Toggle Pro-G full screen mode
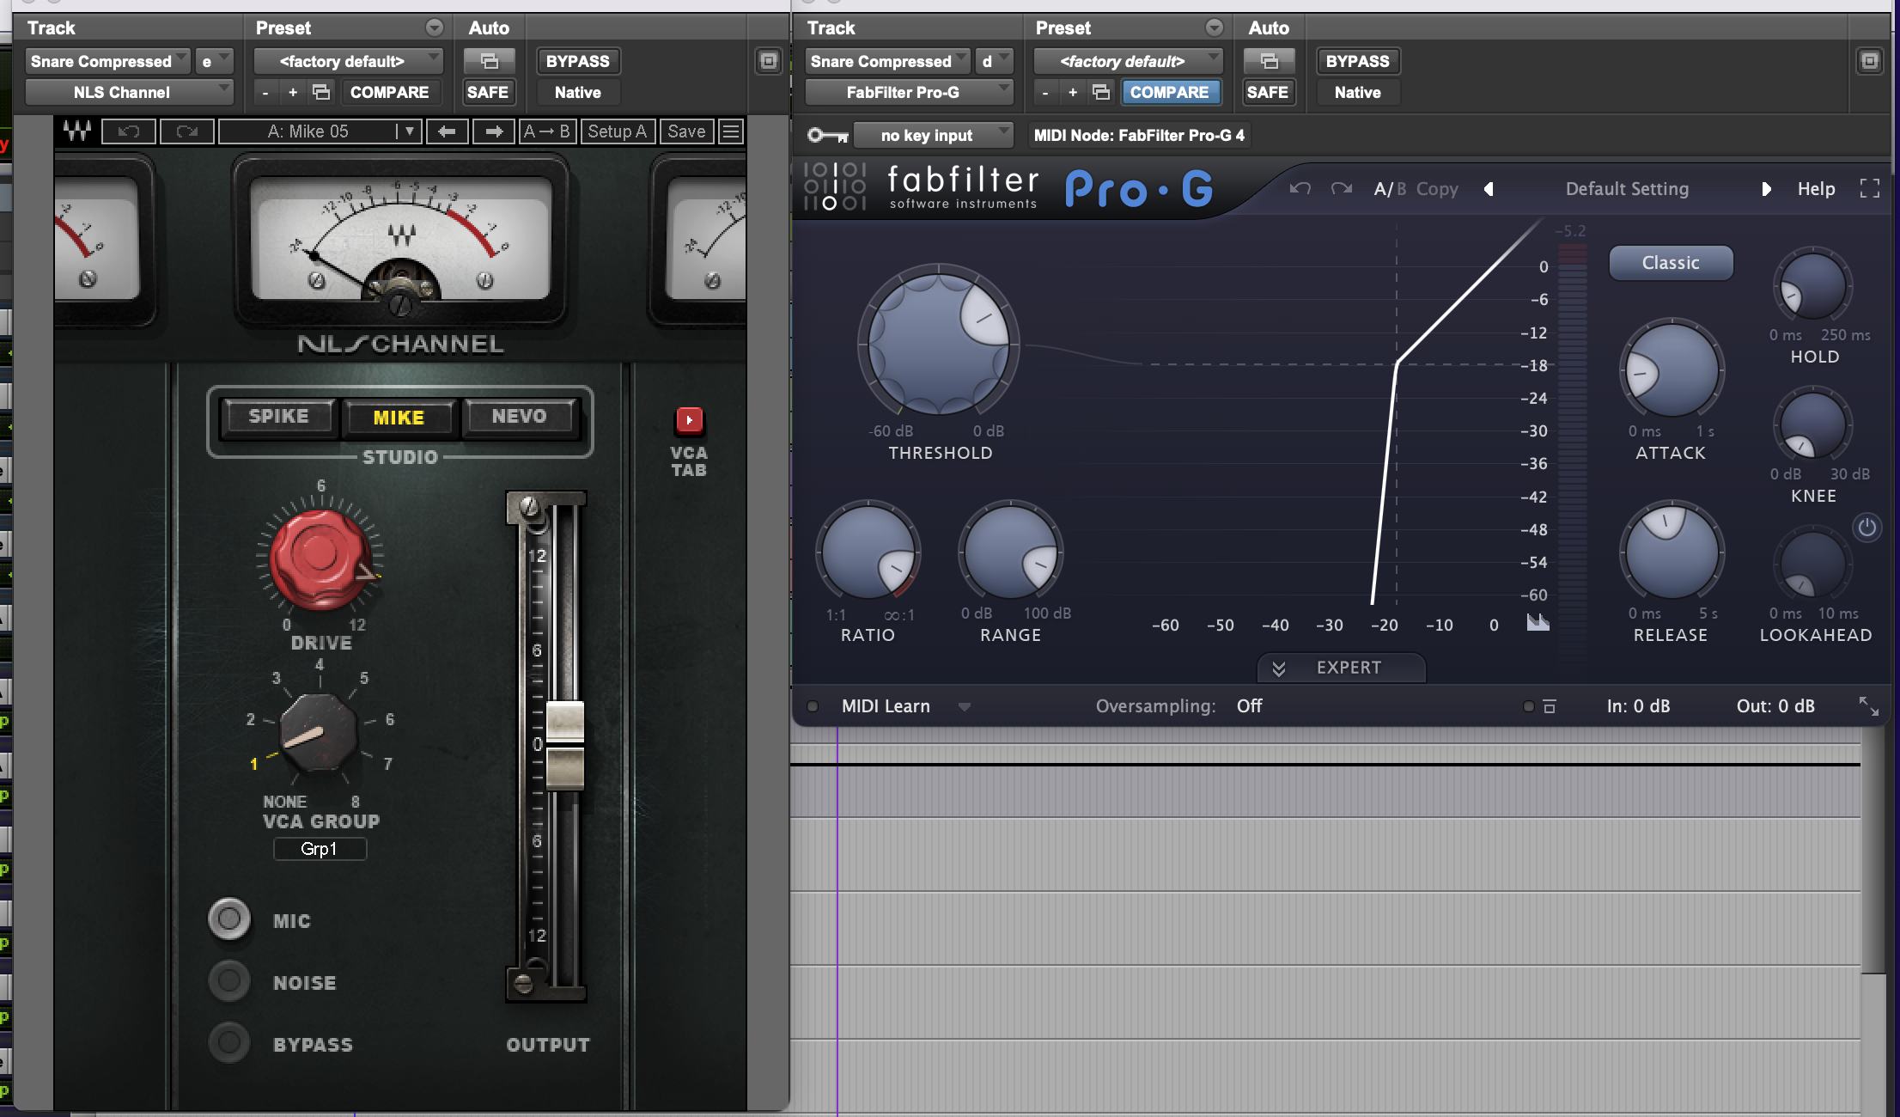Screen dimensions: 1900x1117 point(1870,189)
